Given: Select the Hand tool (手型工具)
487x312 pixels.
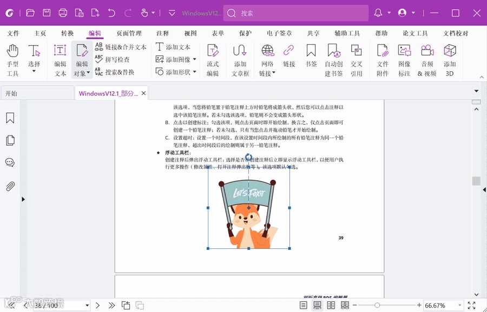Looking at the screenshot, I should pos(12,60).
